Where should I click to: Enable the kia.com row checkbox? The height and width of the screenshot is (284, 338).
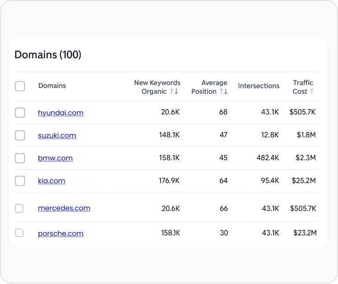pyautogui.click(x=20, y=181)
